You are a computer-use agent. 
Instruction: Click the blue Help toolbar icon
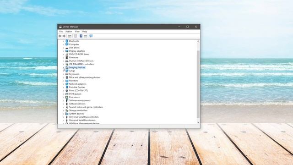pyautogui.click(x=81, y=36)
